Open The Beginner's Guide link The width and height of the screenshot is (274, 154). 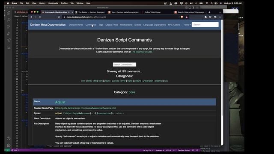click(142, 52)
